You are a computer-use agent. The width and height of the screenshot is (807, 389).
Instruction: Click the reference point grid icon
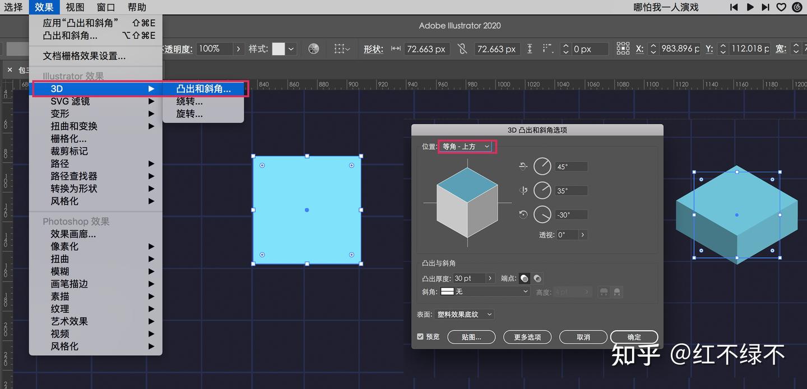(x=623, y=49)
